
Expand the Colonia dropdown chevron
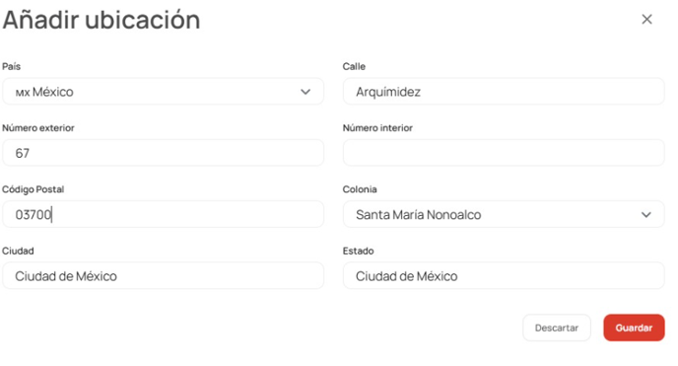tap(646, 215)
